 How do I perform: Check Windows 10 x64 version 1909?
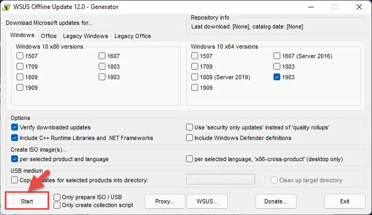(194, 88)
